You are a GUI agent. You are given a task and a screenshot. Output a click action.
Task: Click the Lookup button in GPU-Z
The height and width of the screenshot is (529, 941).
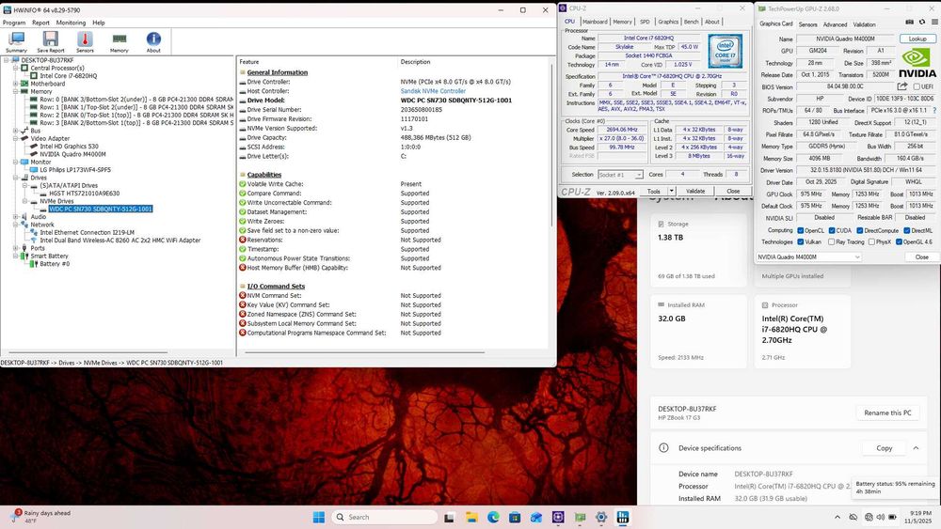click(917, 39)
